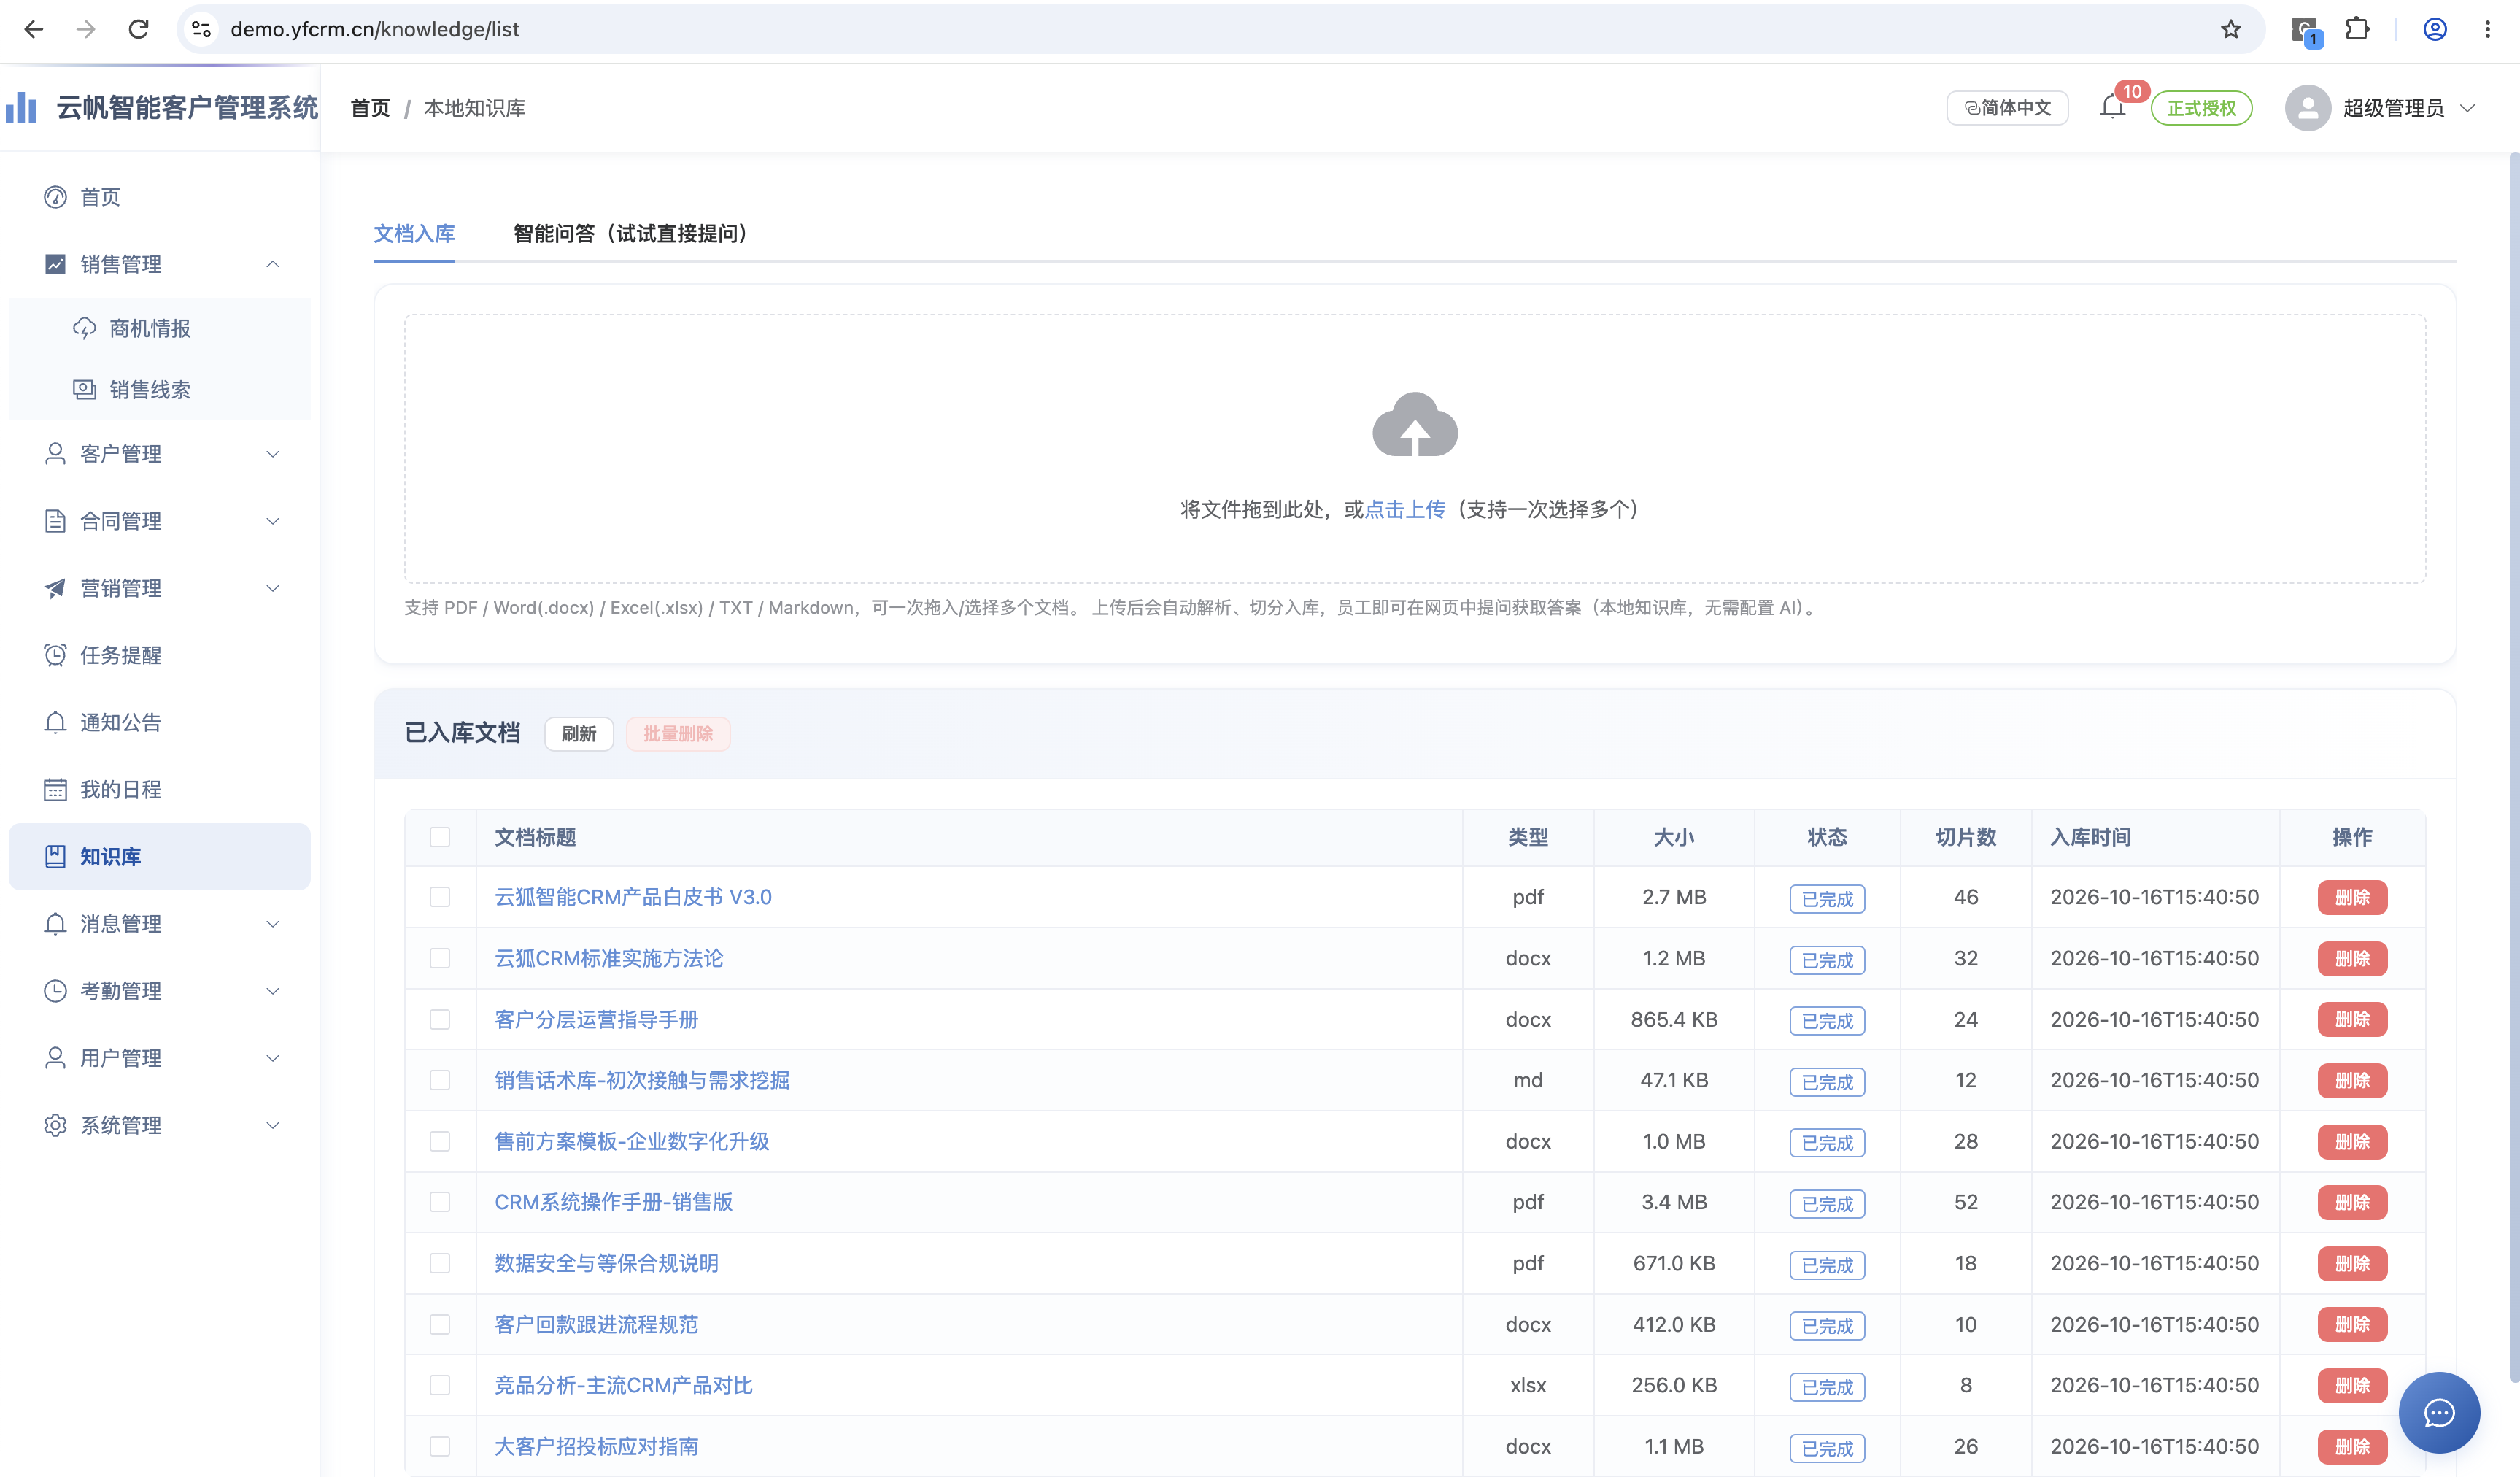The width and height of the screenshot is (2520, 1477).
Task: Tick checkbox for 竞品分析-主流CRM产品对比
Action: [440, 1385]
